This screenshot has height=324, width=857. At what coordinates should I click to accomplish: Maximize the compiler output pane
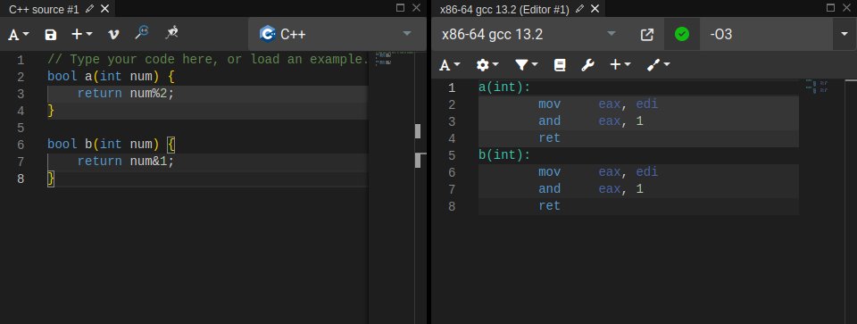(x=830, y=8)
